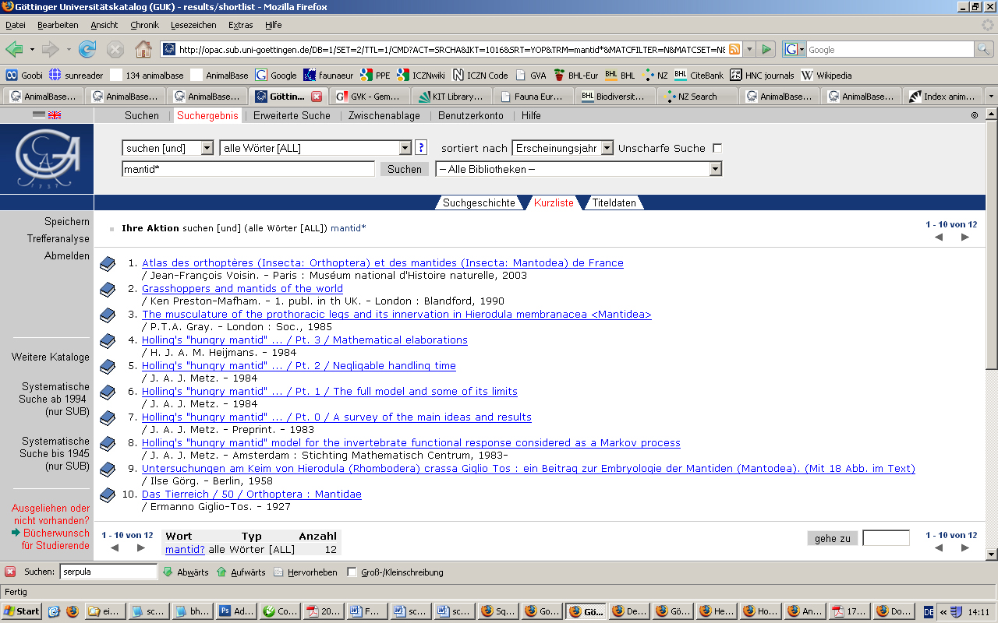Click the home icon in navigation toolbar
Screen dimensions: 998x623
point(143,49)
